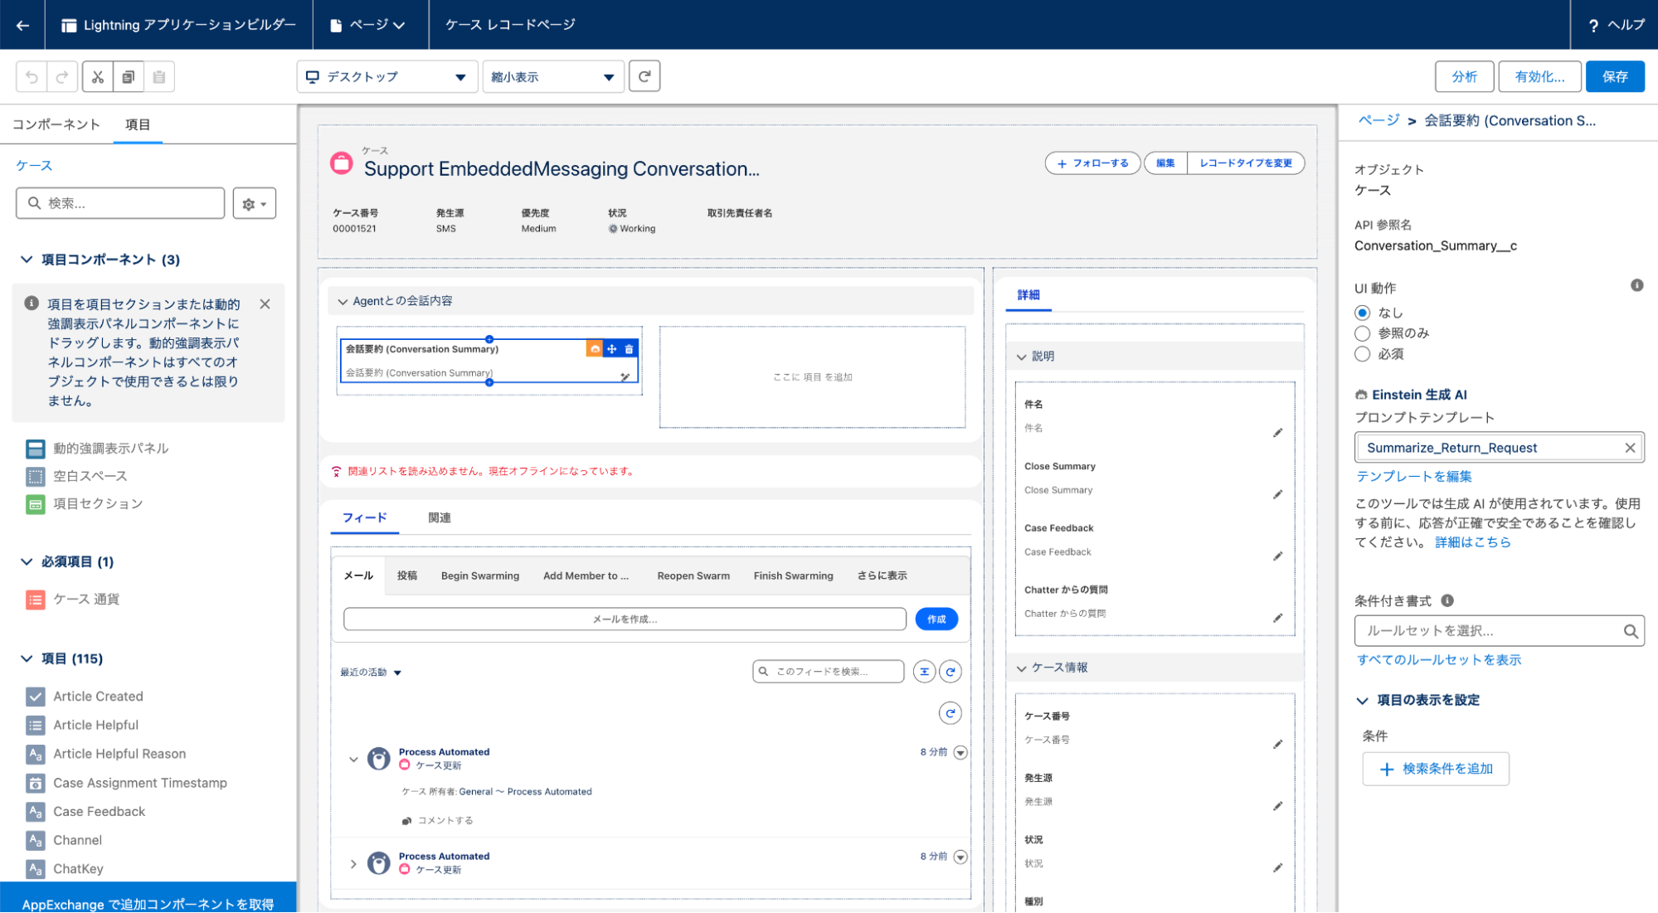
Task: Click the copy icon in toolbar
Action: point(129,77)
